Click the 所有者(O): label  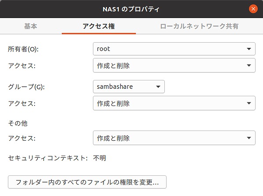coord(23,49)
